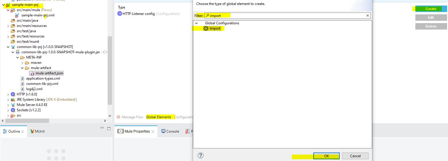Maximize the Outline panel

(109, 128)
